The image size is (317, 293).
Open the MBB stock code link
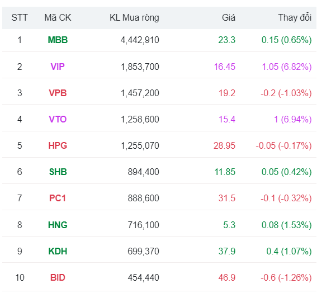click(58, 40)
